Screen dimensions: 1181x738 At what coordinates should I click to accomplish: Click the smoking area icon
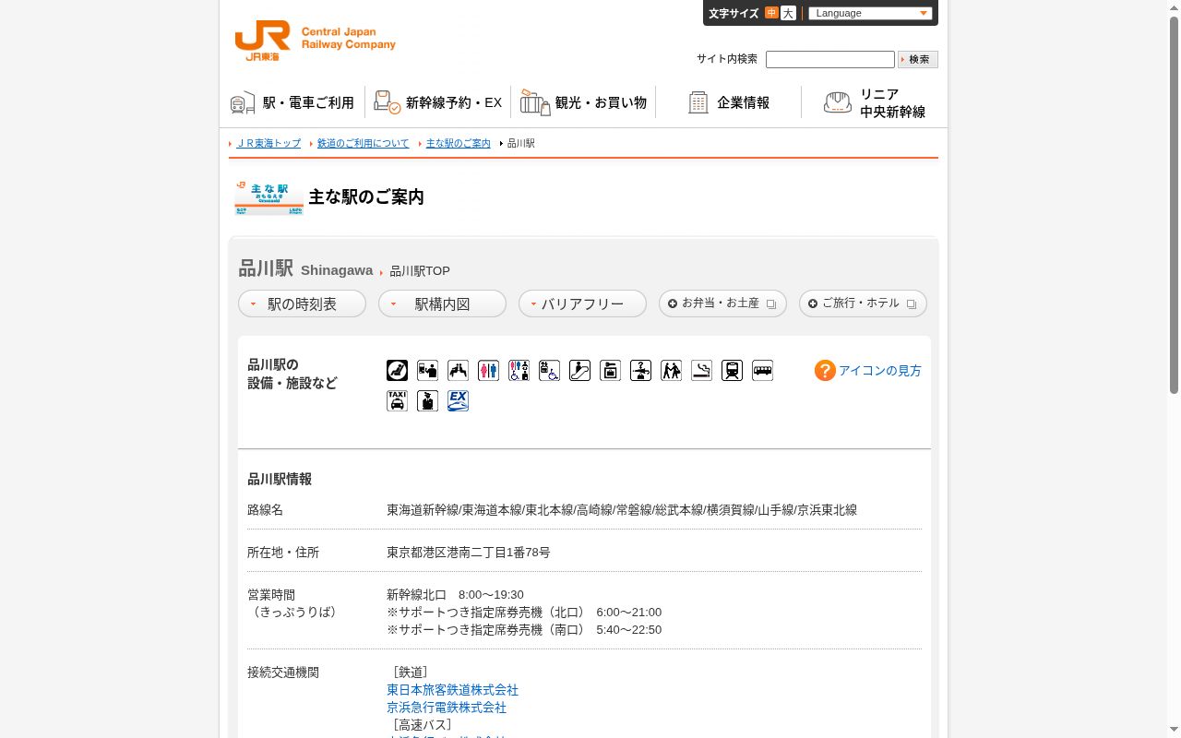point(701,370)
